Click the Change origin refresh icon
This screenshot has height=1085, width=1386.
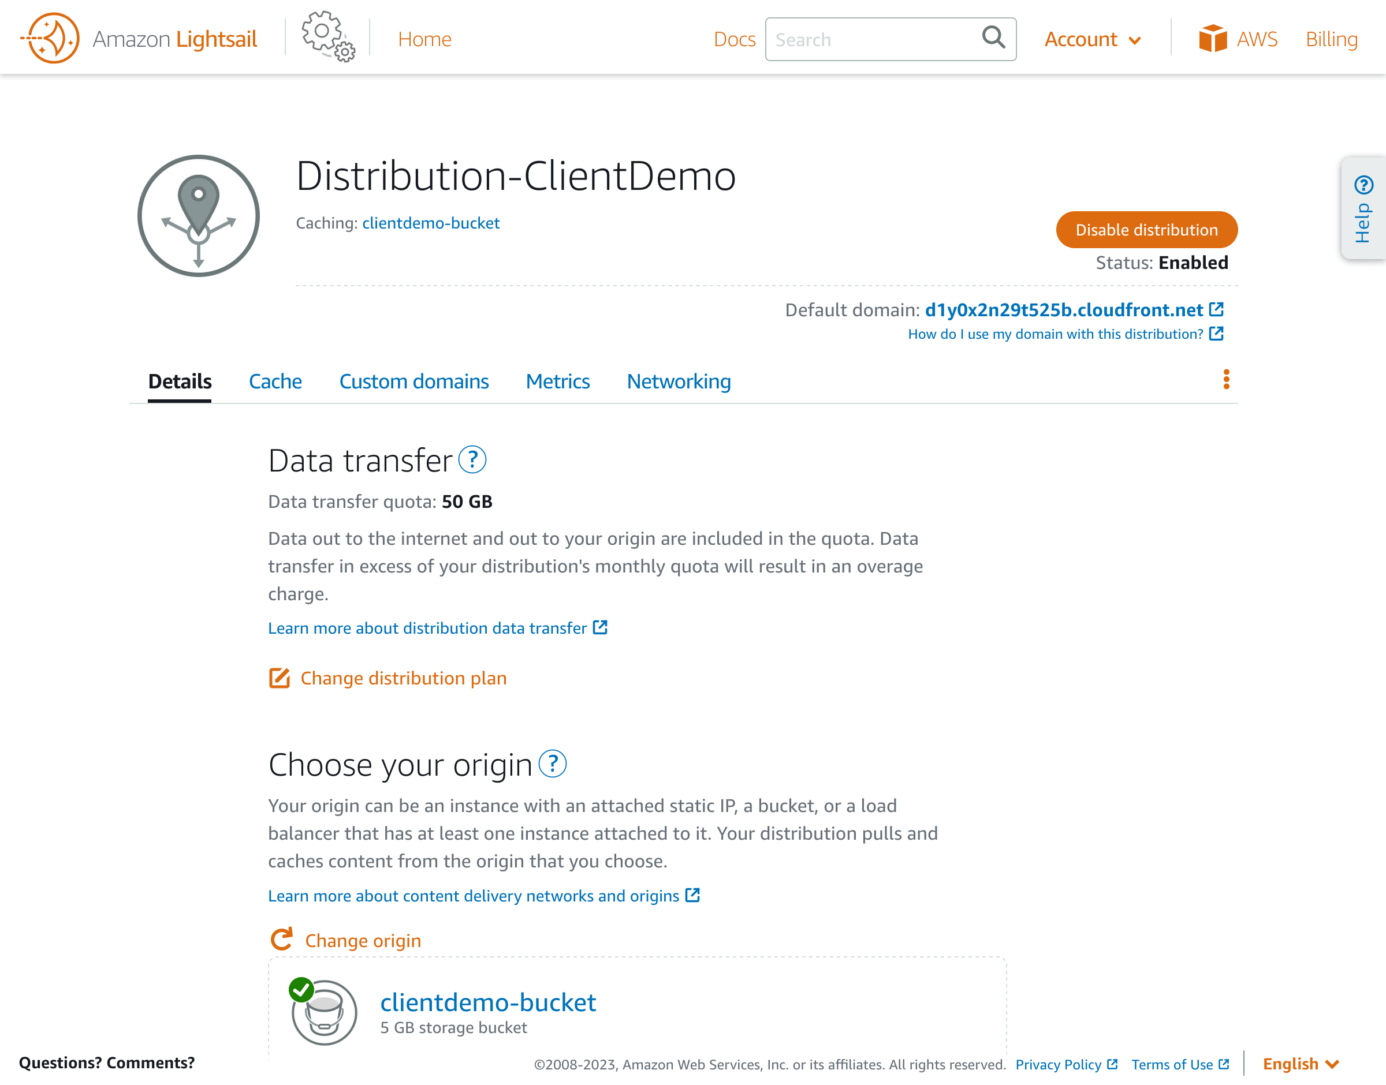[281, 940]
